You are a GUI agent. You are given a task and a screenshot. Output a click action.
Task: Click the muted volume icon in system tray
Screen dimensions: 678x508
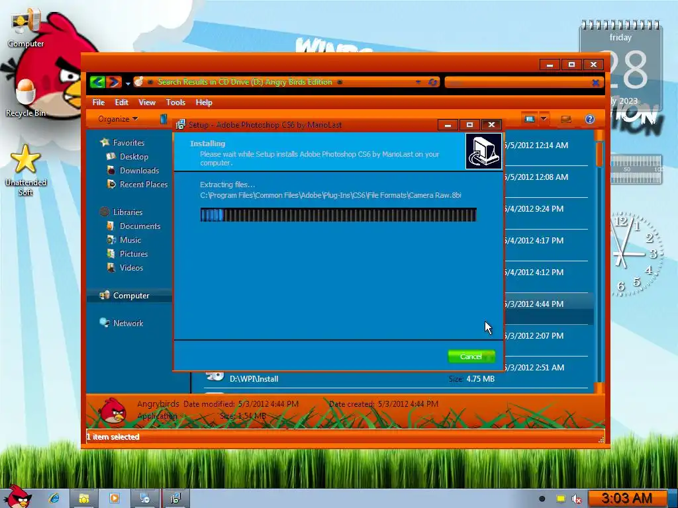point(577,499)
